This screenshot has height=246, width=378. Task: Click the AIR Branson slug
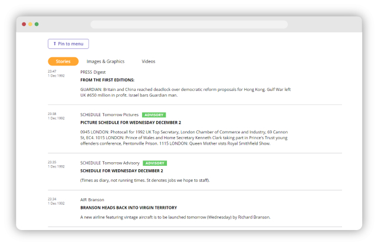click(x=92, y=200)
